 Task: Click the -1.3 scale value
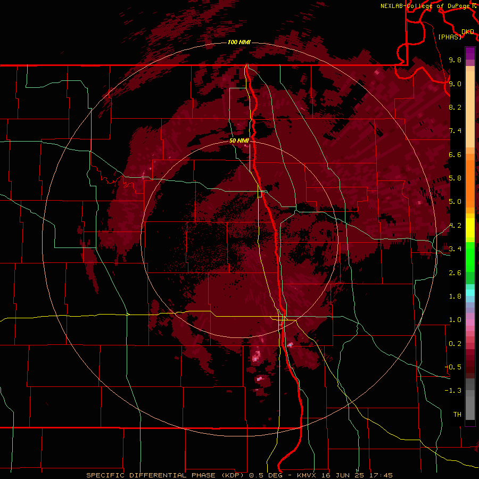coord(453,391)
